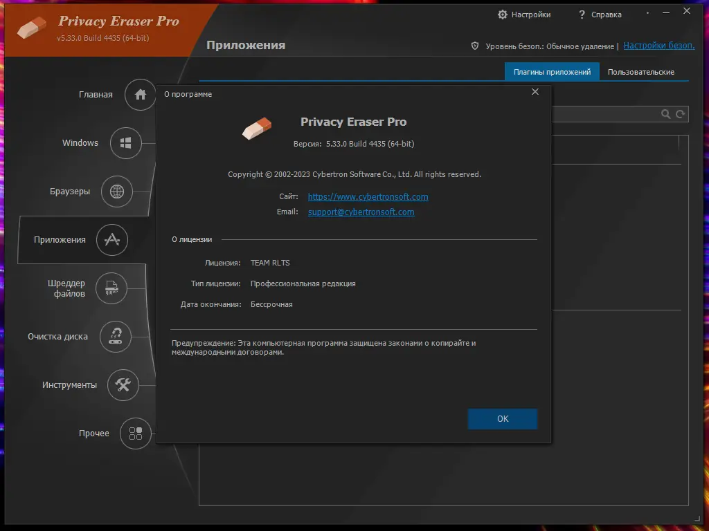
Task: Open Инструменты tools icon
Action: [x=123, y=385]
